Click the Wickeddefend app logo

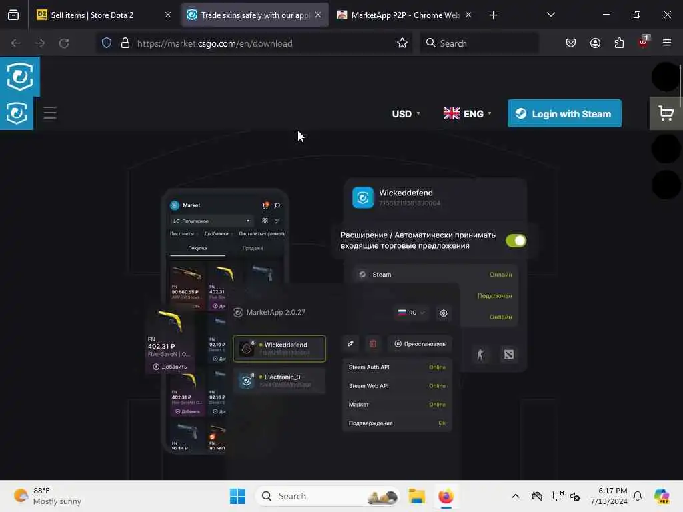coord(362,197)
